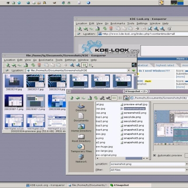Open Tools menu in file:/home Konqueror
This screenshot has width=188, height=188.
59,60
